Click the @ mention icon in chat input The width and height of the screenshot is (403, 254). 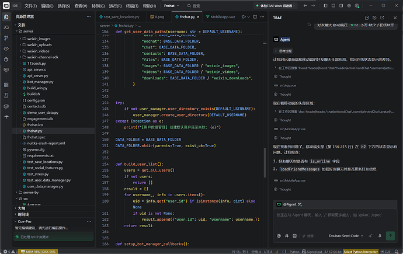(279, 236)
